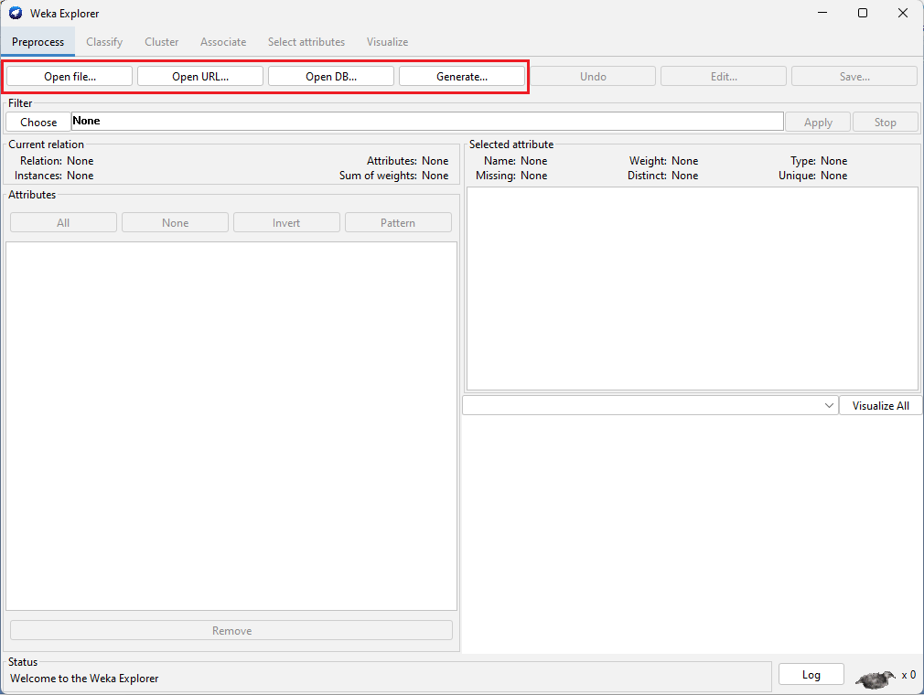Screen dimensions: 924x695
Task: Click the 'Type: None' label
Action: [819, 161]
